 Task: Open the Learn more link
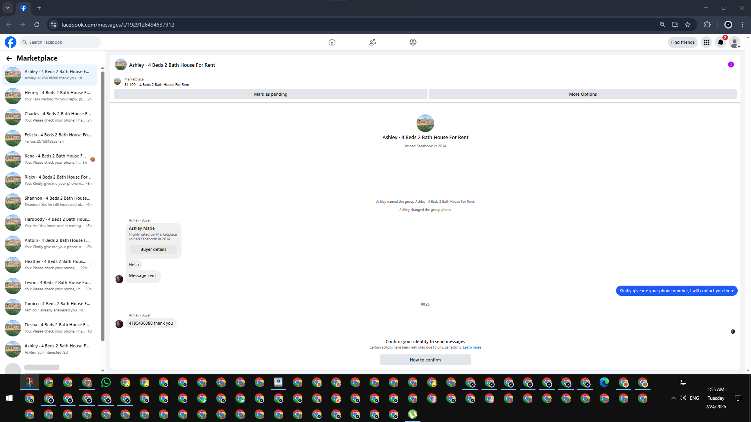coord(472,347)
